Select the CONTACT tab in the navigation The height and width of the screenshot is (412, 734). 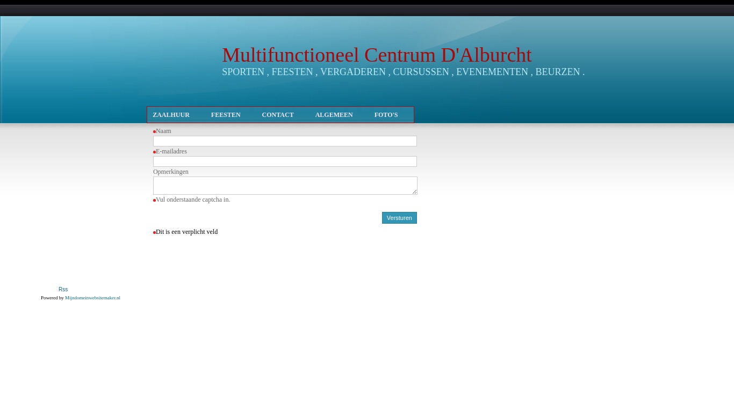point(278,114)
